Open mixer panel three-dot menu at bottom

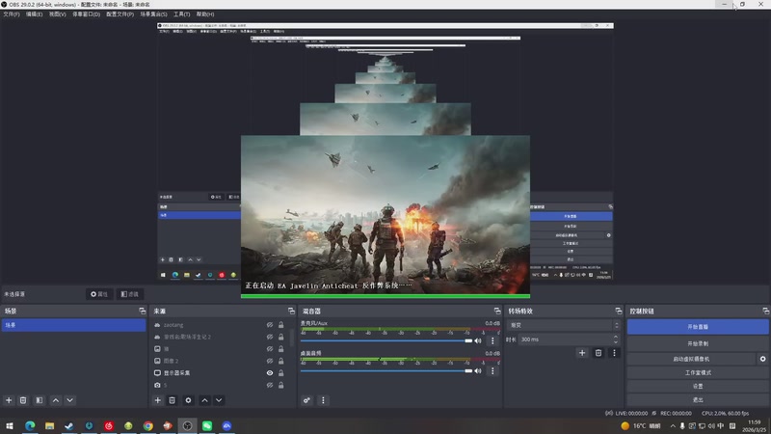pos(323,400)
